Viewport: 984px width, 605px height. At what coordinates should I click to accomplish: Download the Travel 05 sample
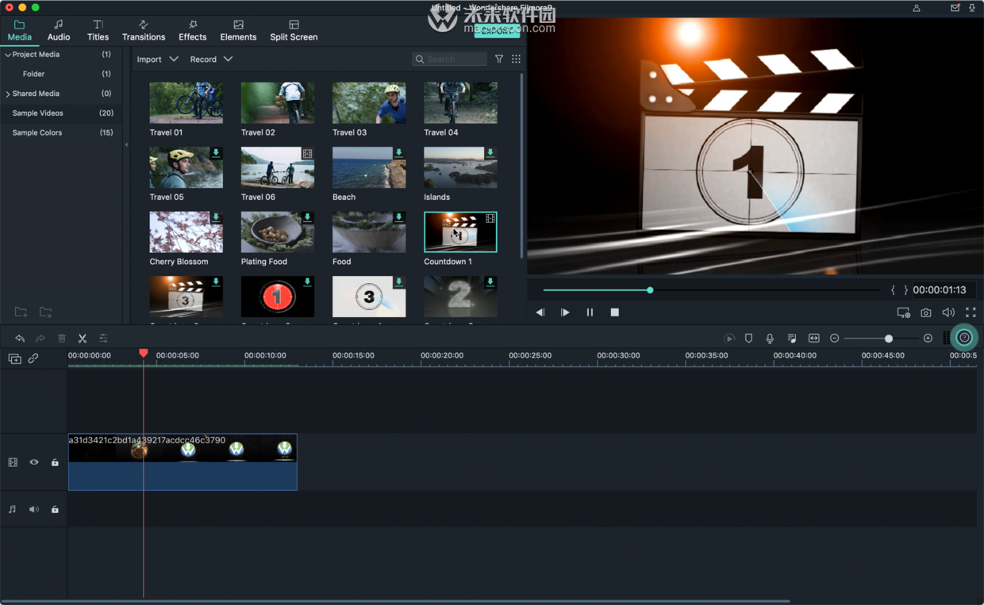pyautogui.click(x=216, y=153)
